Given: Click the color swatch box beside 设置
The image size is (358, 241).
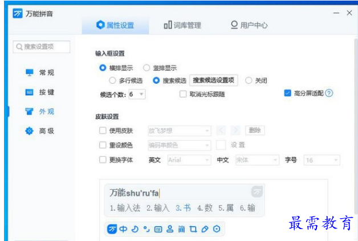Looking at the screenshot, I should [x=221, y=145].
